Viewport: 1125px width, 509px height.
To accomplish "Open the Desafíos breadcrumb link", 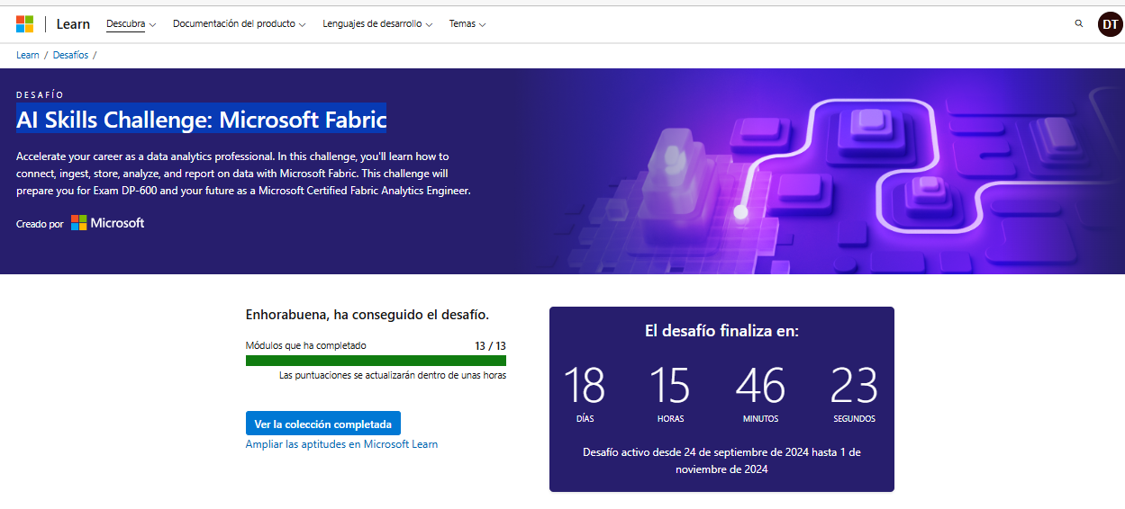I will tap(70, 55).
